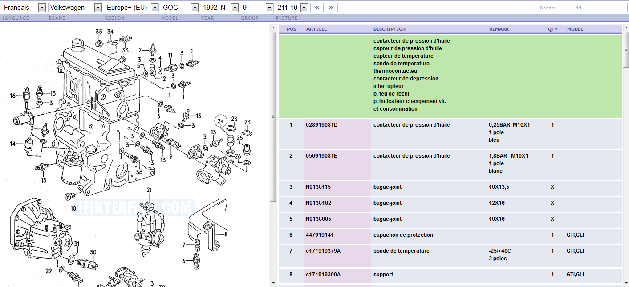Click article number c171919379A
Screen dimensions: 629x287
[323, 251]
